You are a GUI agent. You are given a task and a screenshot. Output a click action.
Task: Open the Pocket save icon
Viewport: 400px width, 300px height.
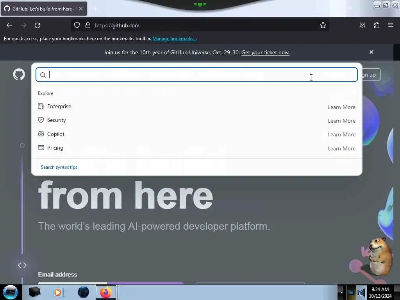pos(362,25)
